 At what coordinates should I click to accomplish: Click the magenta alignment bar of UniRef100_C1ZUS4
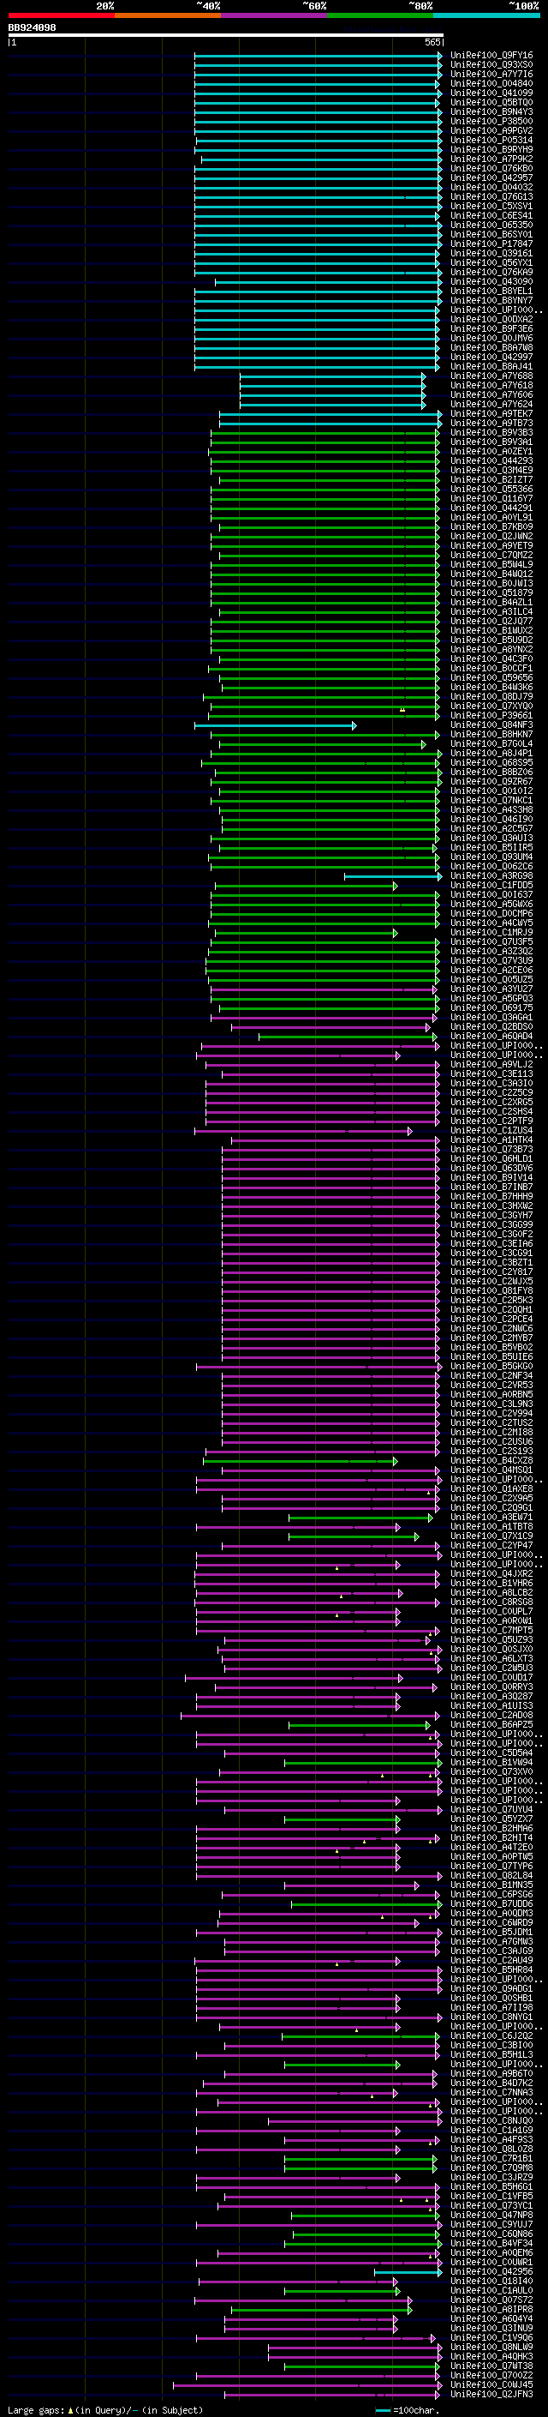coord(303,1131)
